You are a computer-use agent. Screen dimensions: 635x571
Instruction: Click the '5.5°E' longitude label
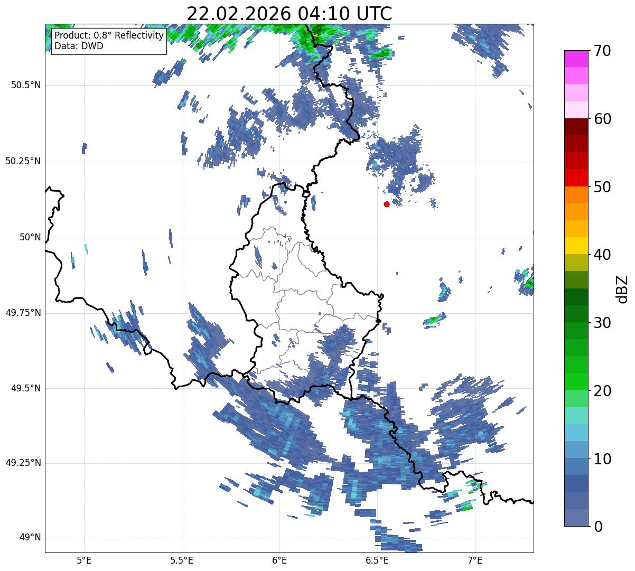click(x=182, y=560)
